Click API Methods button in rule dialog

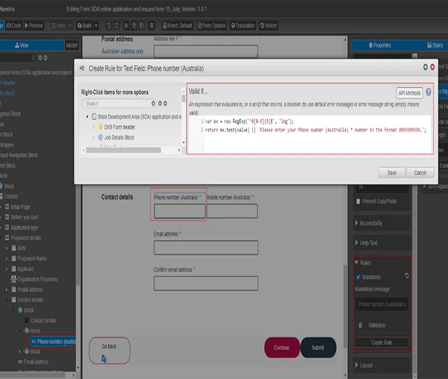coord(409,93)
